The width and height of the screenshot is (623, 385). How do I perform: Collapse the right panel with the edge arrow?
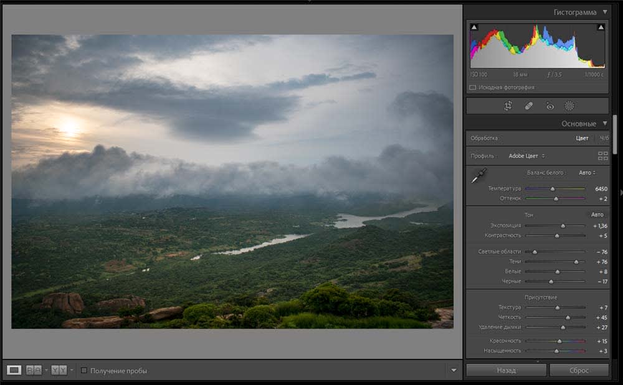click(x=621, y=192)
